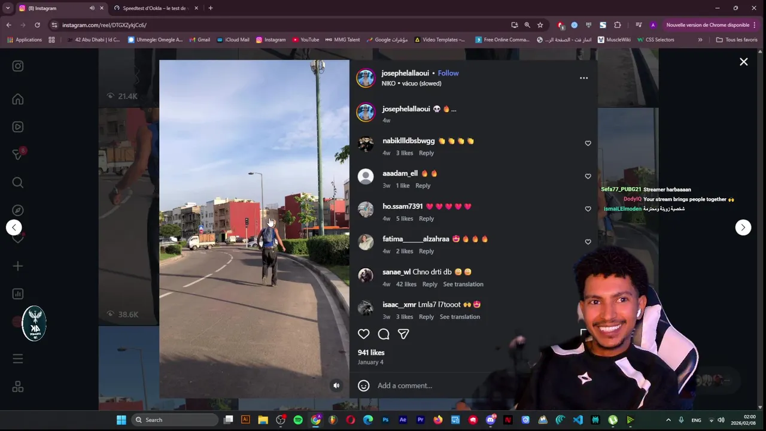Open Reels from the Instagram sidebar

tap(18, 127)
